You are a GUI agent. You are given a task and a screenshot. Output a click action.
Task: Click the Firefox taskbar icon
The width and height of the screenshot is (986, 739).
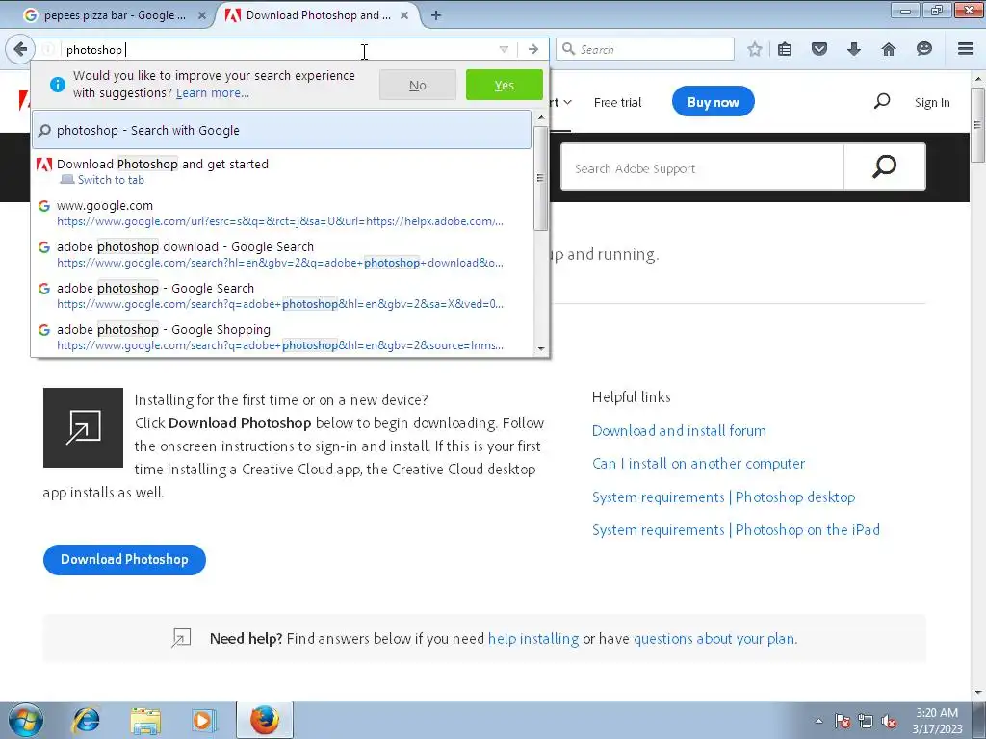click(x=265, y=720)
